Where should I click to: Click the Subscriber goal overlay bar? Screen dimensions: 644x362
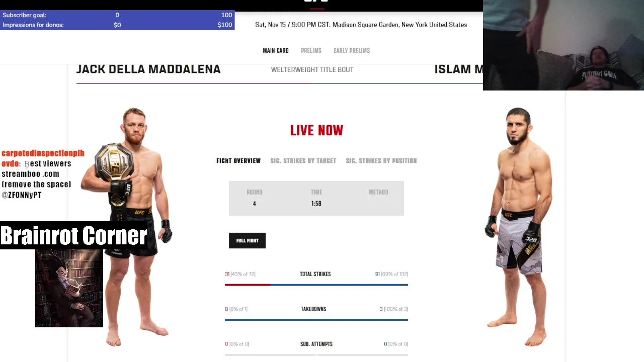tap(117, 15)
